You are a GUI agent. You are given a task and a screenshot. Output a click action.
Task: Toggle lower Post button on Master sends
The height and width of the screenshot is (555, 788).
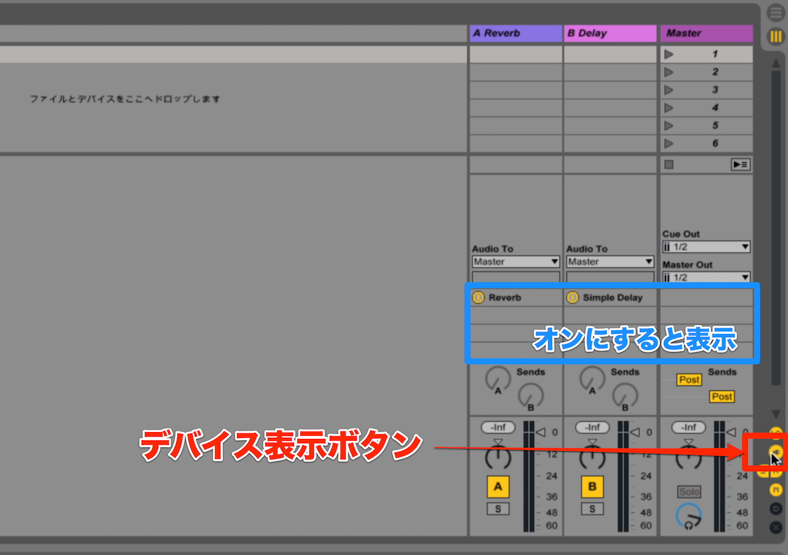(x=722, y=397)
